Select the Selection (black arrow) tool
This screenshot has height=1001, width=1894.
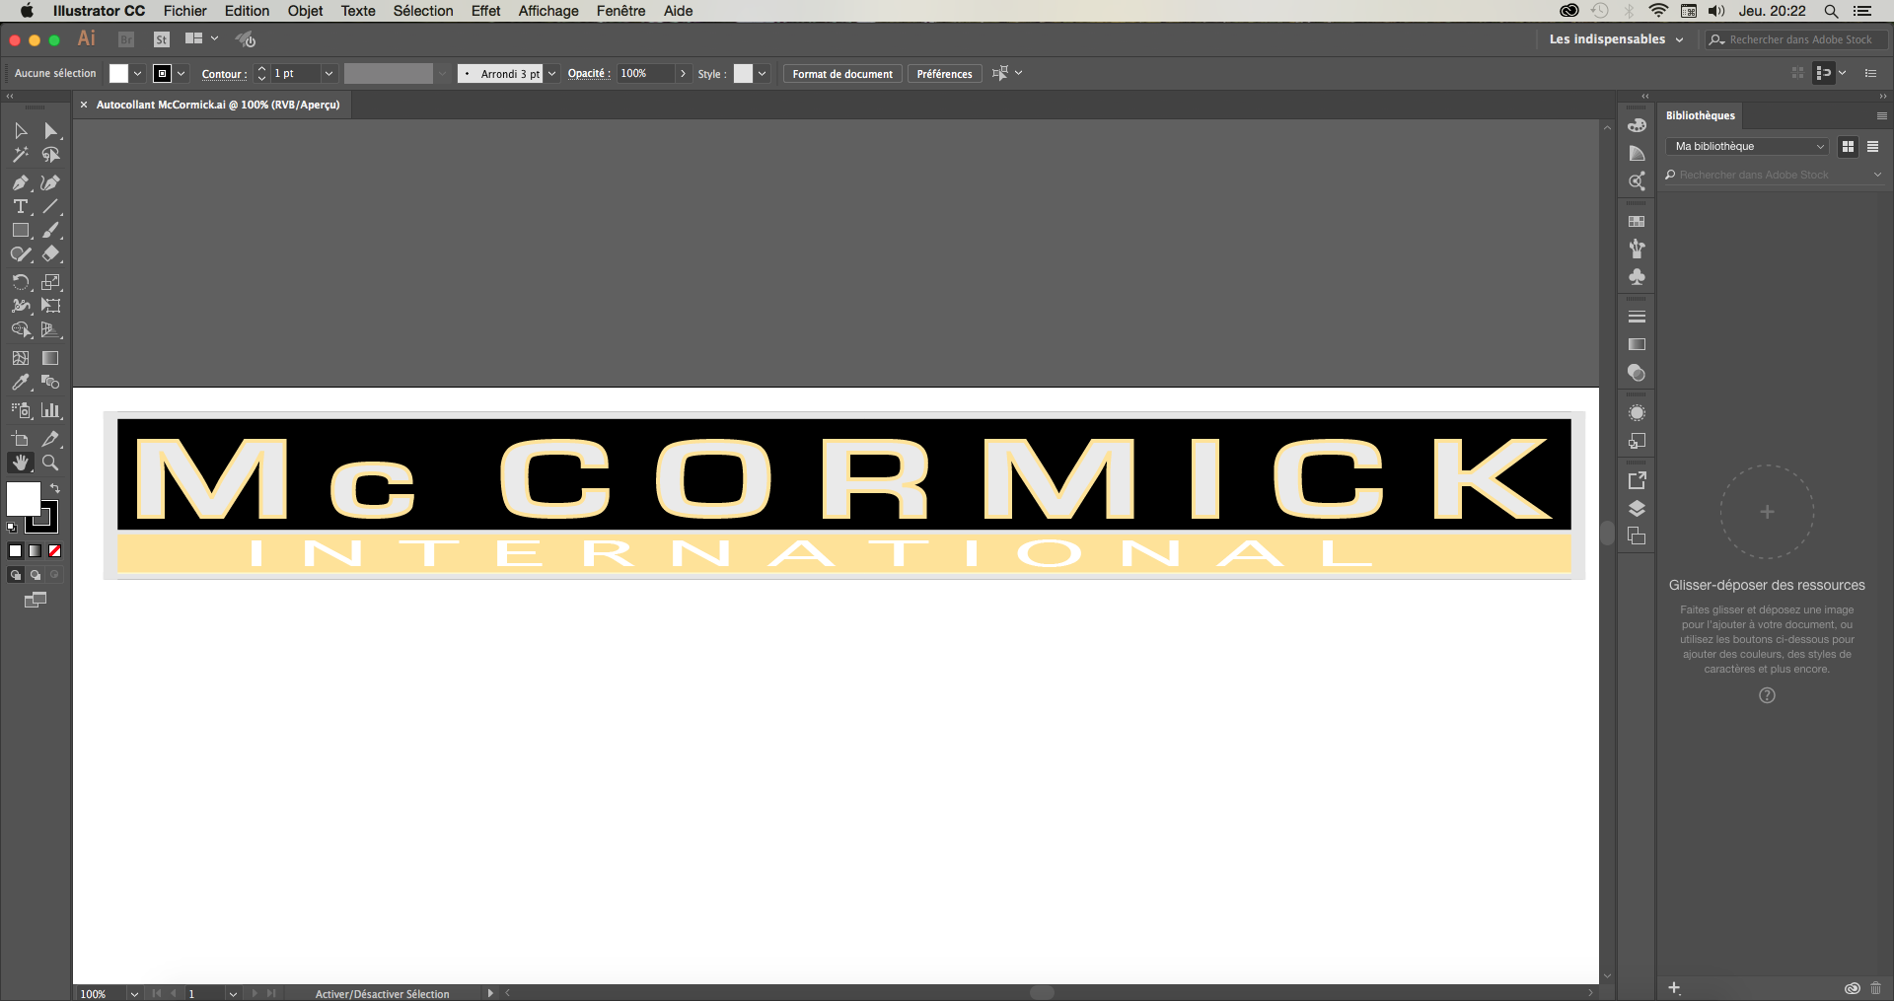pos(21,131)
